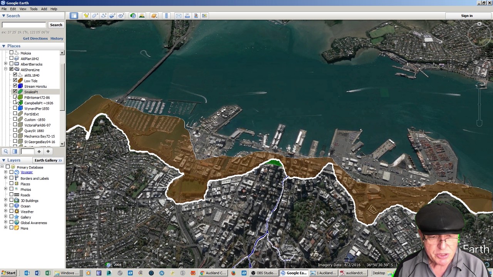Uncheck SmalesPt checkbox
The width and height of the screenshot is (493, 277).
point(15,92)
